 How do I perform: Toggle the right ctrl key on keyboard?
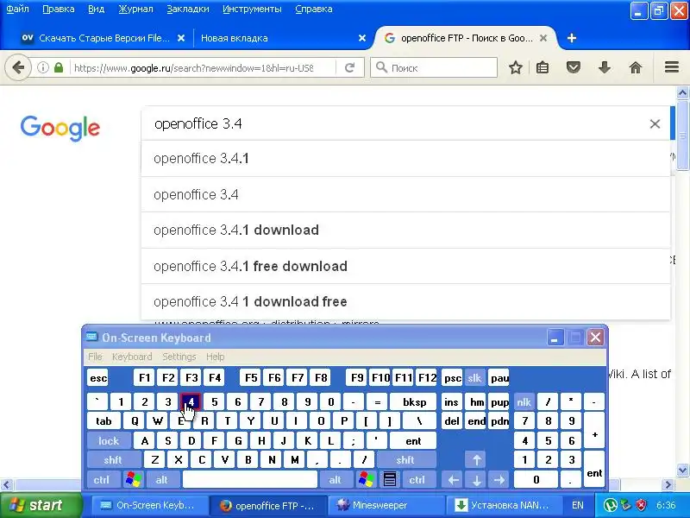(x=417, y=480)
